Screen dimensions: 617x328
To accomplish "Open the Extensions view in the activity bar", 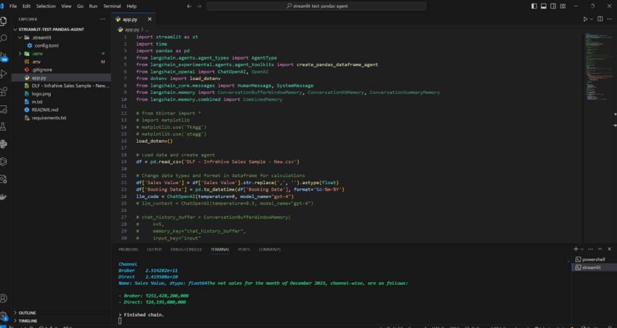I will tap(5, 91).
